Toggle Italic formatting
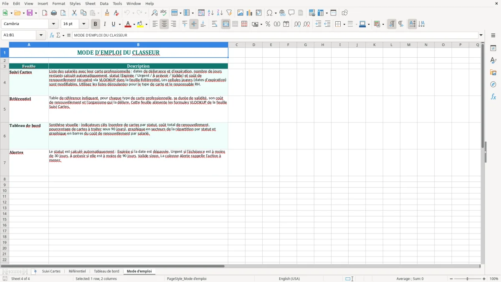 coord(105,24)
